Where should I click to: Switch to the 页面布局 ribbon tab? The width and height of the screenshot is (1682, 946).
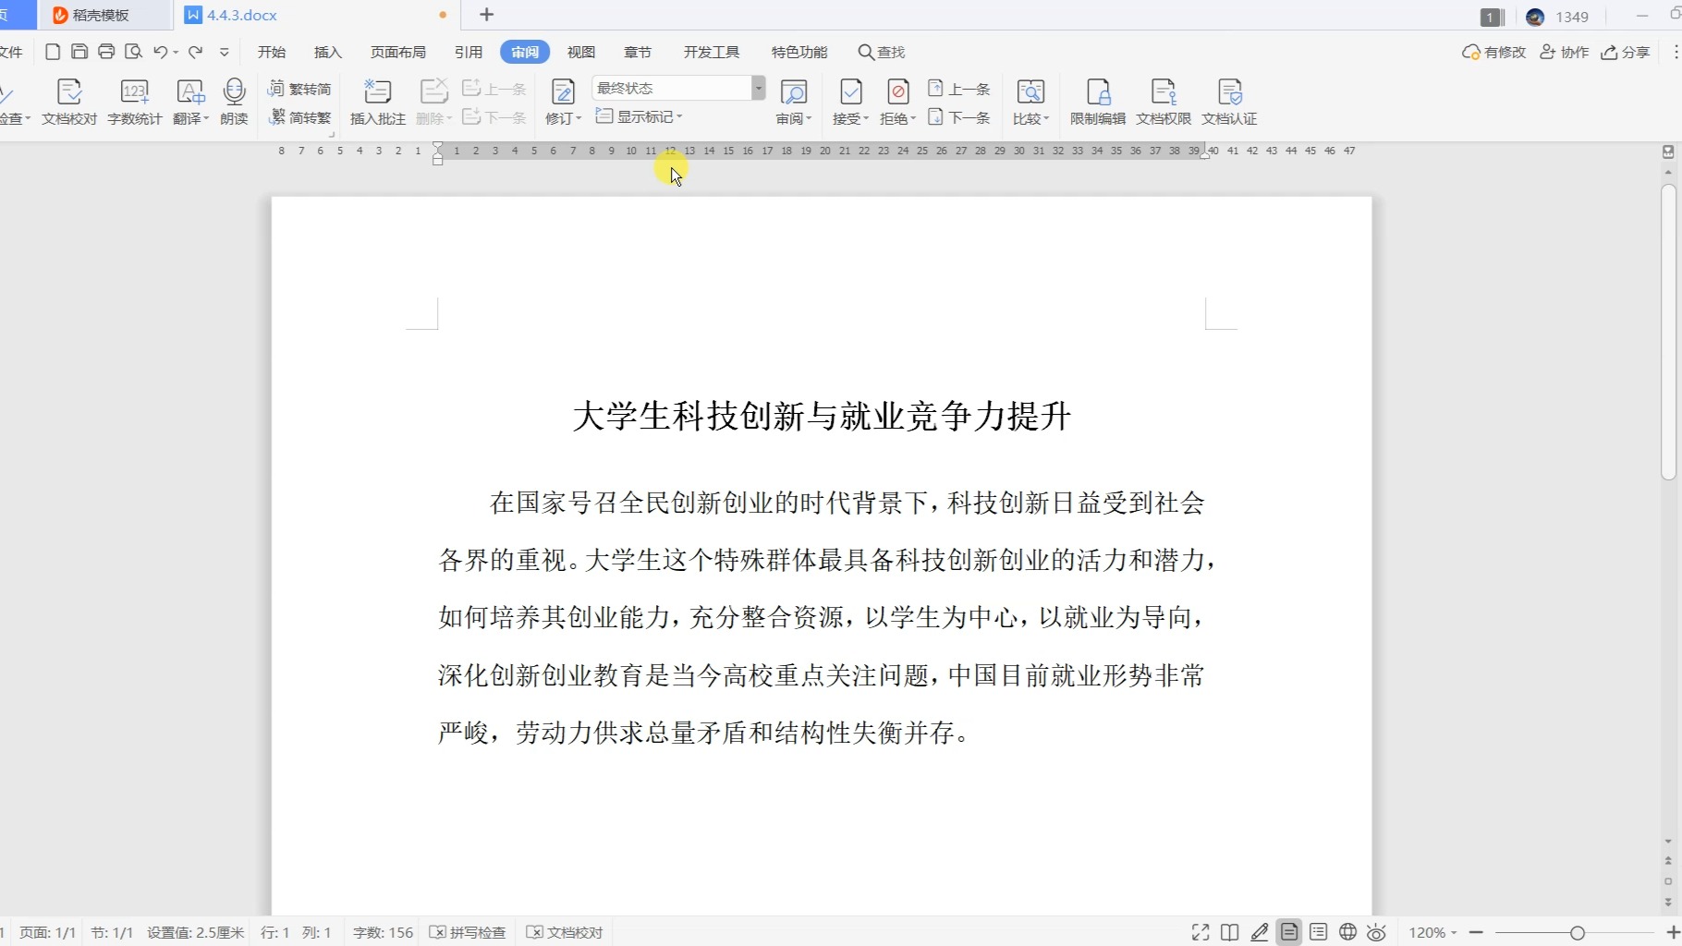click(x=398, y=52)
